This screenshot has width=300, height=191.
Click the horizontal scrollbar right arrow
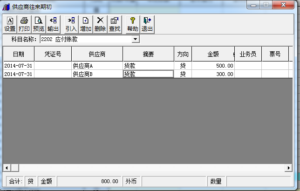(288, 168)
